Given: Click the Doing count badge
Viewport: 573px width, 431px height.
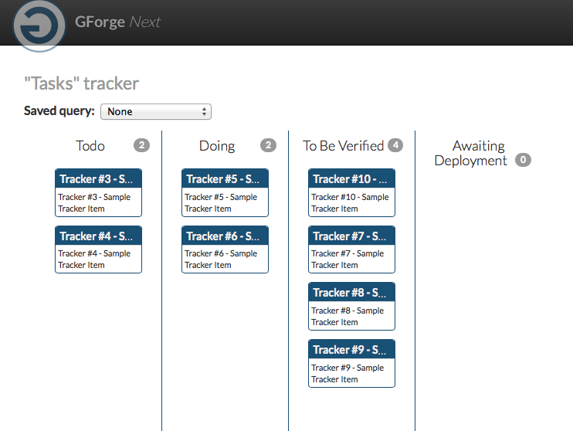Looking at the screenshot, I should tap(268, 145).
